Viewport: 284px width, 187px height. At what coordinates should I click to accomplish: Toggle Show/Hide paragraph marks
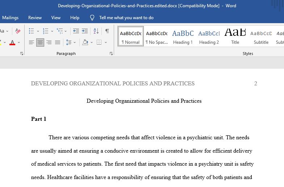[107, 31]
